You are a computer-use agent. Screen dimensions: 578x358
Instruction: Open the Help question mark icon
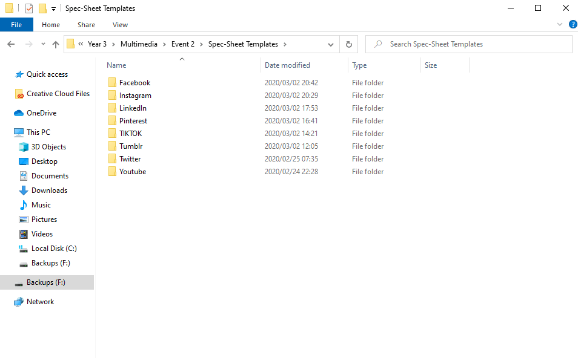click(x=573, y=25)
